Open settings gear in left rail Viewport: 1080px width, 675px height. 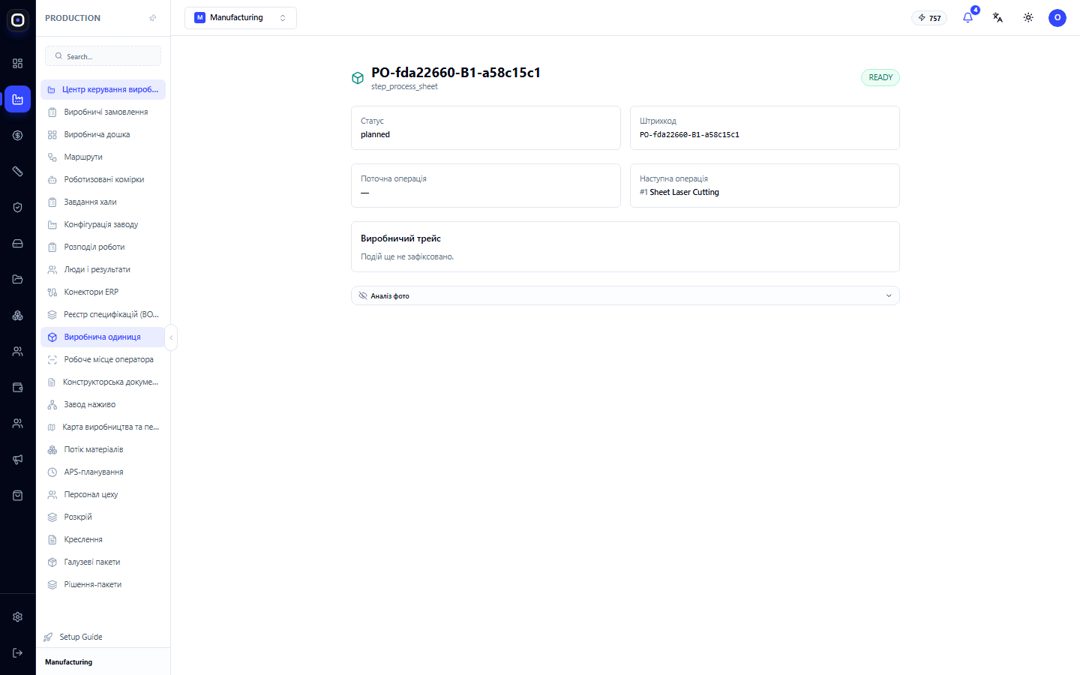tap(17, 616)
